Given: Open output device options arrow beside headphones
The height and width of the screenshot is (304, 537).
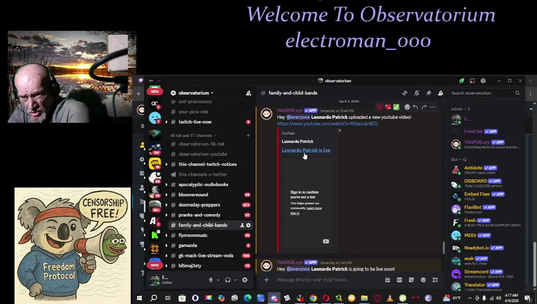Looking at the screenshot, I should 235,280.
